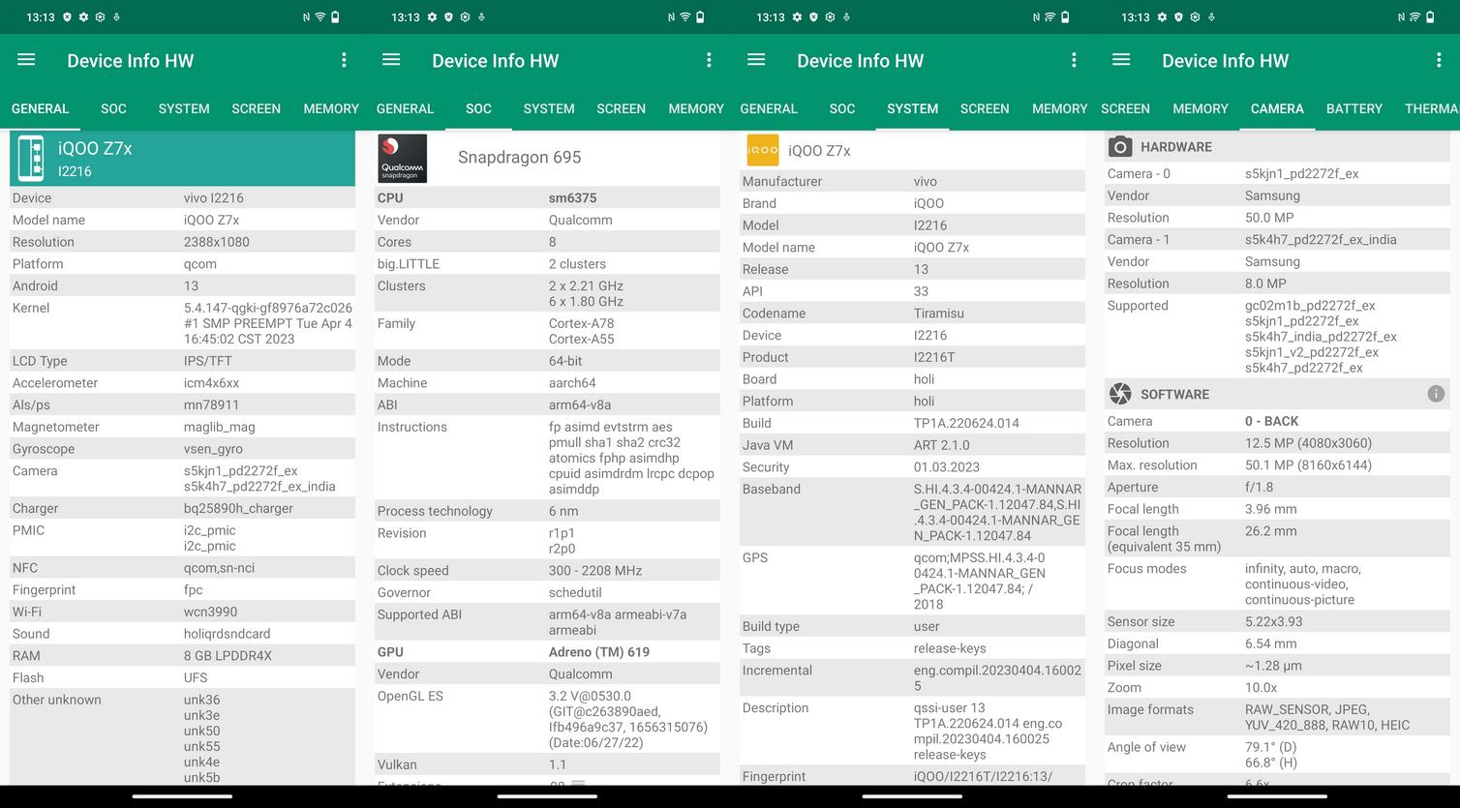Tap codename value 'Tiramisu'
1460x808 pixels.
pyautogui.click(x=939, y=314)
